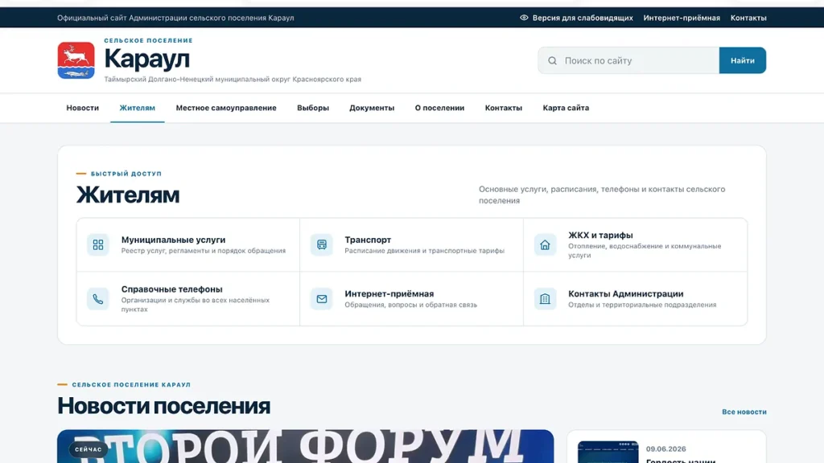The image size is (824, 463).
Task: Click the Таймырский Долгано-Ненецкий муниципальный округ subtitle
Action: click(233, 80)
